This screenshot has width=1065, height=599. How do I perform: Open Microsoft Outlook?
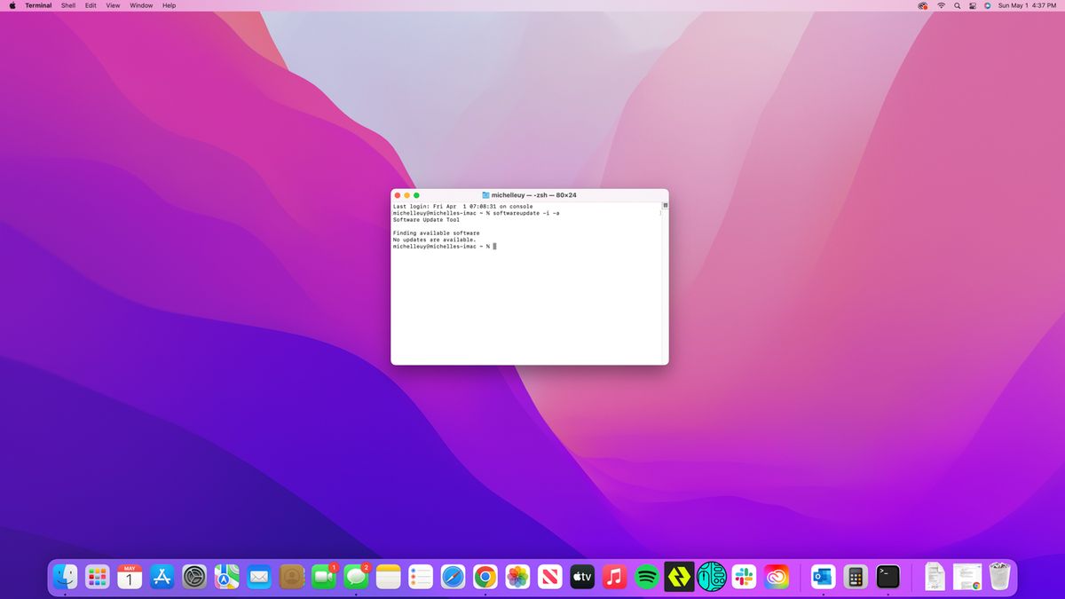click(x=821, y=577)
